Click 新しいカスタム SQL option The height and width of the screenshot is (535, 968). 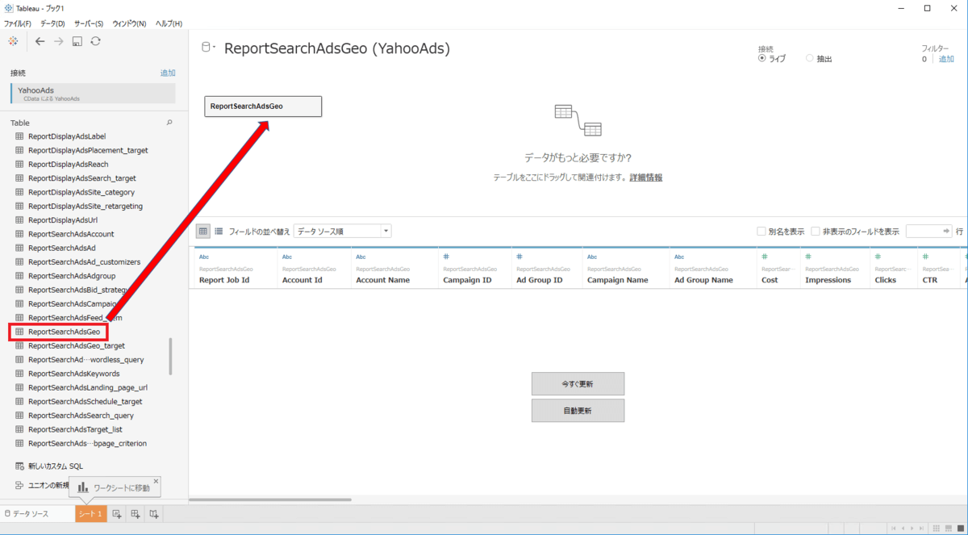coord(55,466)
